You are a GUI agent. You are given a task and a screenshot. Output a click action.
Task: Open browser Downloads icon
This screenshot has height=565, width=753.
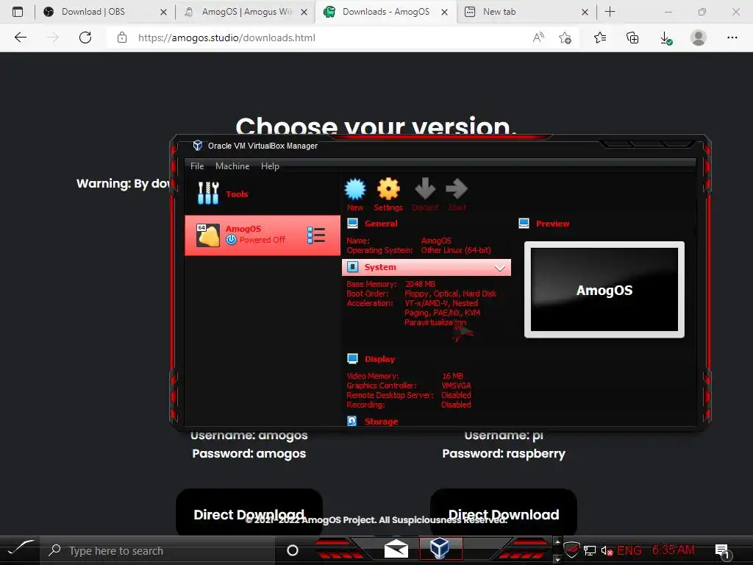(665, 38)
